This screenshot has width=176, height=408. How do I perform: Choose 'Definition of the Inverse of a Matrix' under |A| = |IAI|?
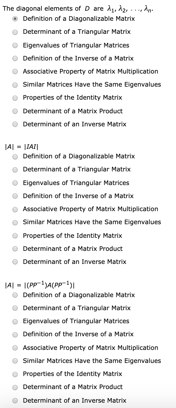point(15,196)
